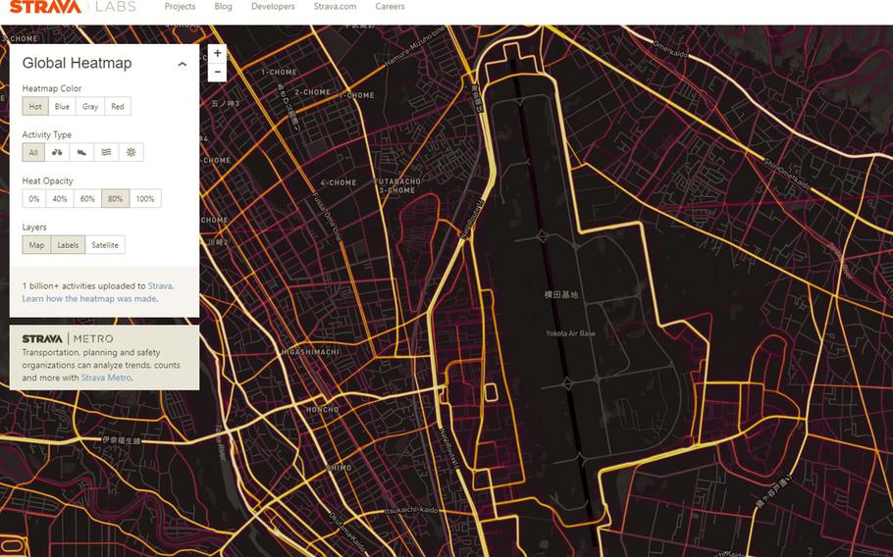Click the Strava logo in header
Image resolution: width=893 pixels, height=557 pixels.
[45, 7]
